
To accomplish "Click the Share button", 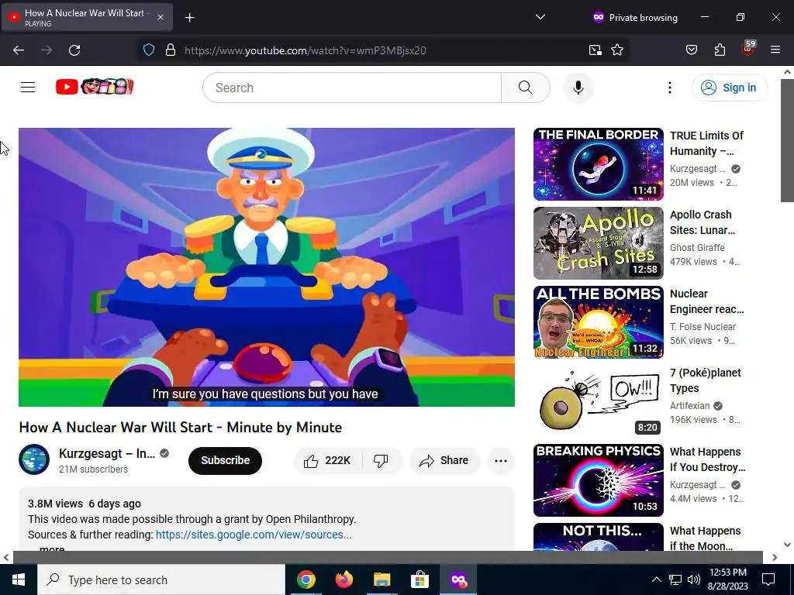I will click(444, 460).
